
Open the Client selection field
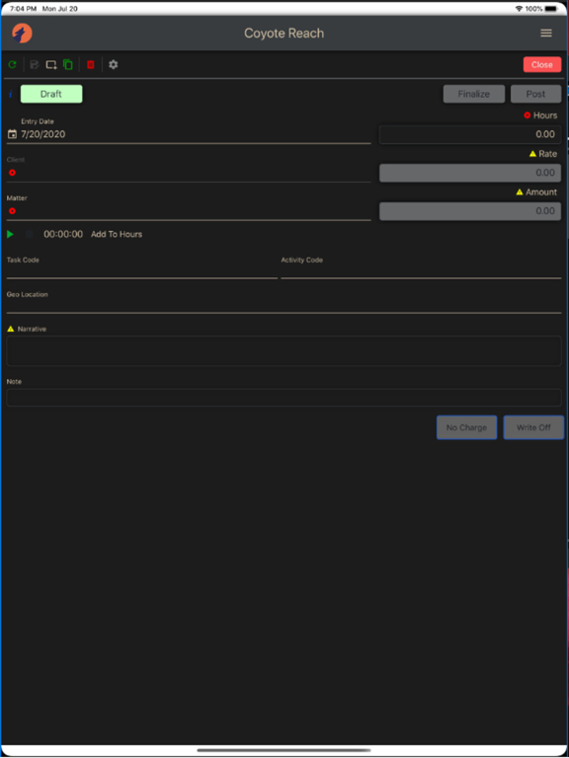pos(189,173)
